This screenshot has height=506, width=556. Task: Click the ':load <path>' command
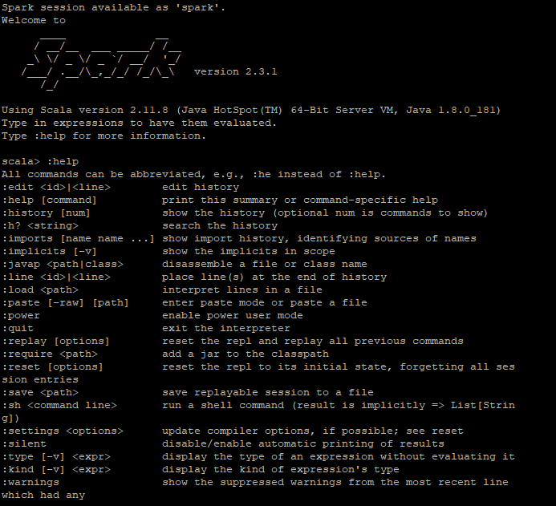pyautogui.click(x=40, y=289)
